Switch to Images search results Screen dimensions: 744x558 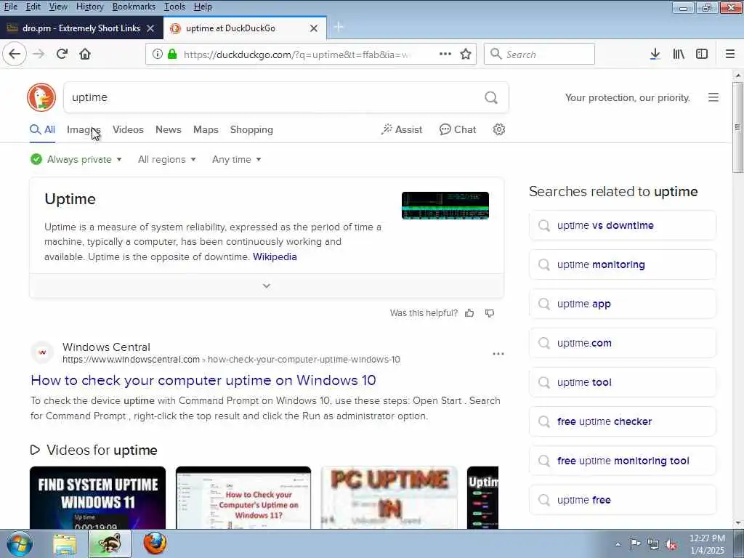(x=84, y=129)
